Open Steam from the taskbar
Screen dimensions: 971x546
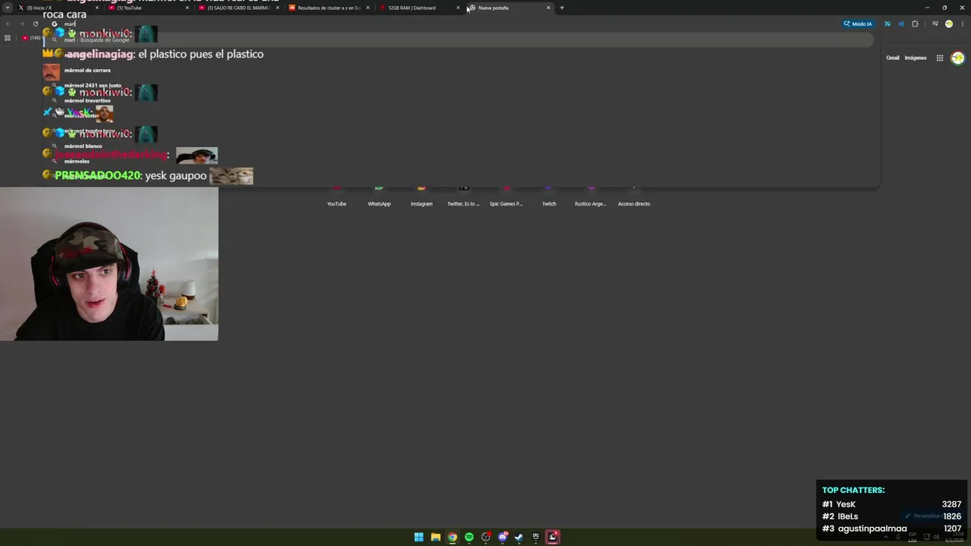click(519, 537)
